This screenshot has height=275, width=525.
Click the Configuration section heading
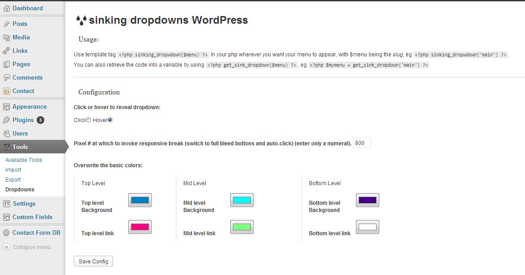99,92
